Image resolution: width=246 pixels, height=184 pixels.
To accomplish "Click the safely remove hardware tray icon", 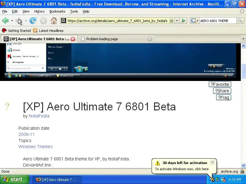I will click(x=217, y=179).
